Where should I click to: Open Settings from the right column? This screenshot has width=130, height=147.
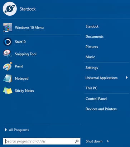(x=92, y=68)
